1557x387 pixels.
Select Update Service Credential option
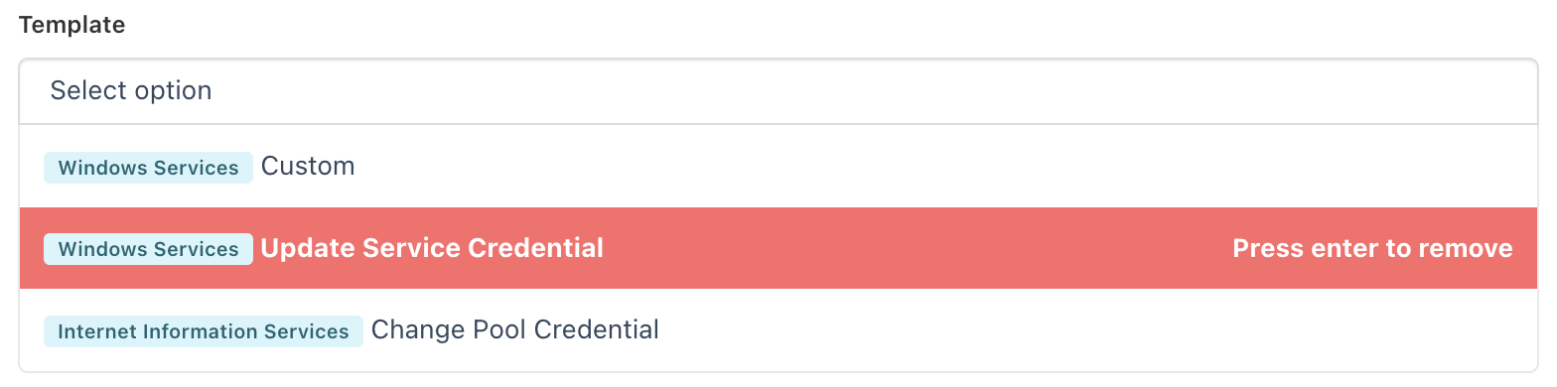coord(778,248)
